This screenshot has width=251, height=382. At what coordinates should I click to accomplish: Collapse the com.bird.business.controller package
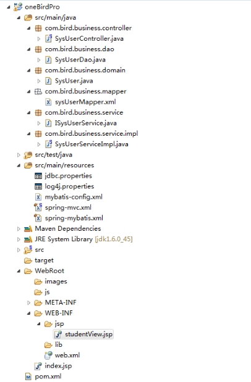(x=29, y=28)
